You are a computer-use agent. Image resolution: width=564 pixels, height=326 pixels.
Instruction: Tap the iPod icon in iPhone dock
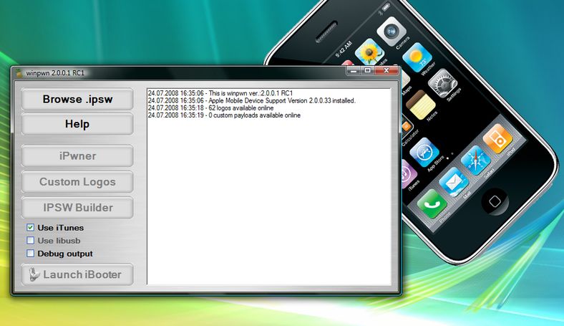pos(497,139)
